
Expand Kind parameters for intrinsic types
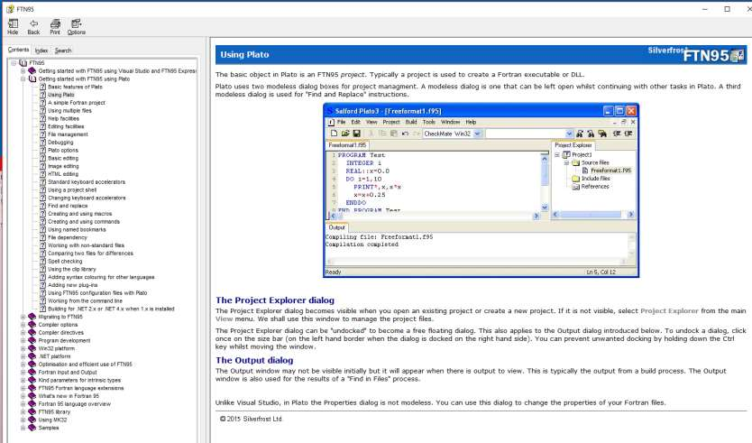point(23,380)
